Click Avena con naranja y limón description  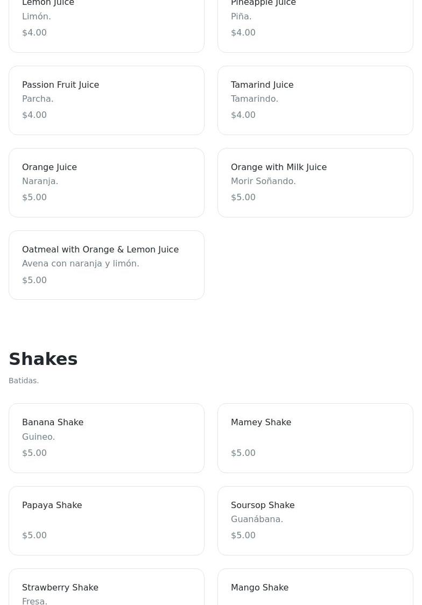click(81, 264)
